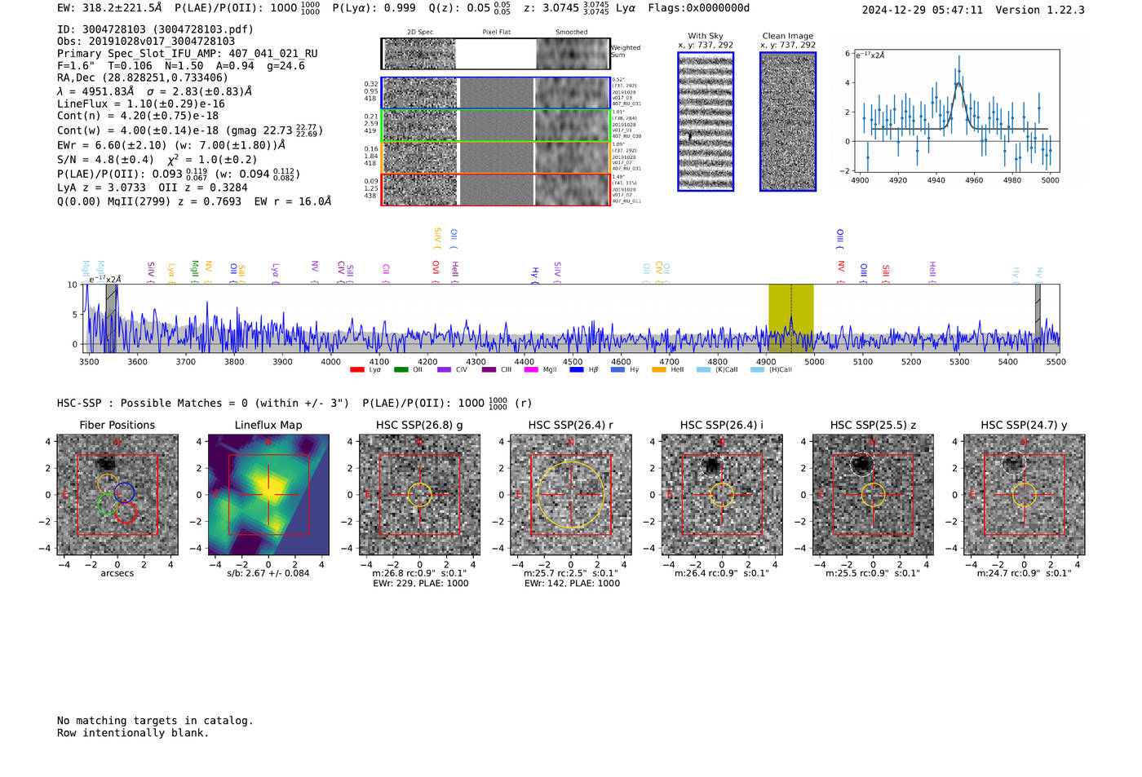Click the Version 1.22.3 label
Image resolution: width=1142 pixels, height=777 pixels.
point(1040,10)
